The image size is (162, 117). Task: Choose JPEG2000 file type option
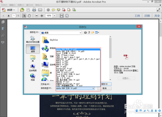click(78, 59)
